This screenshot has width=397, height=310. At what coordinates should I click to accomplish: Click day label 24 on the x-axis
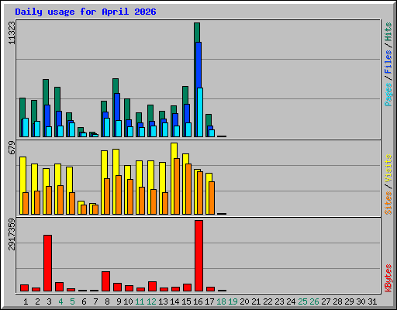click(291, 301)
